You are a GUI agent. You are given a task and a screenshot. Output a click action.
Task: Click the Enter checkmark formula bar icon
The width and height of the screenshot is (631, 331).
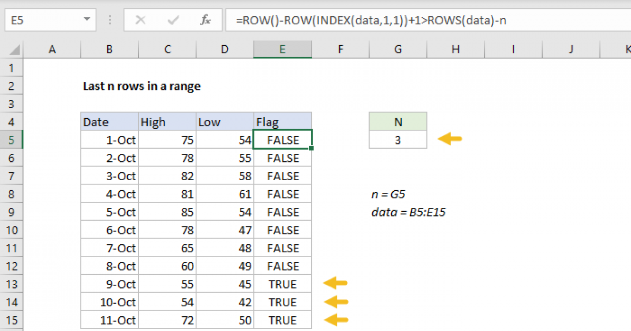pos(173,20)
